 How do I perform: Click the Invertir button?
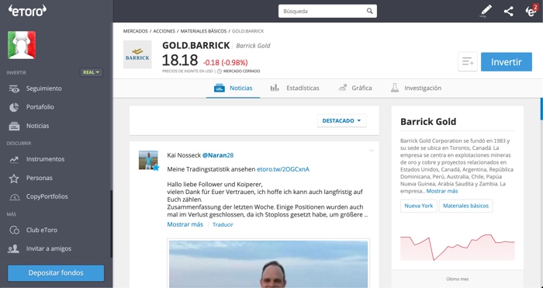(x=507, y=62)
